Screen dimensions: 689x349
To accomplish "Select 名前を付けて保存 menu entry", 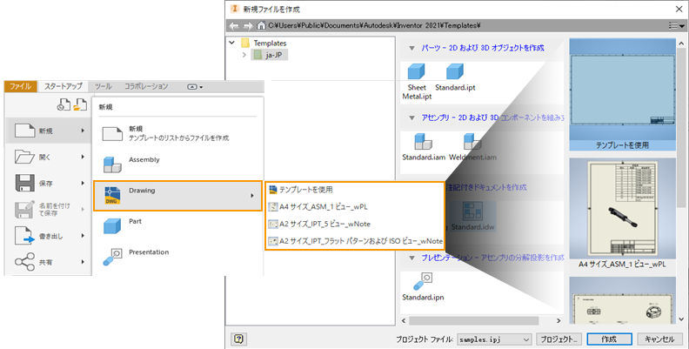I will pos(49,210).
